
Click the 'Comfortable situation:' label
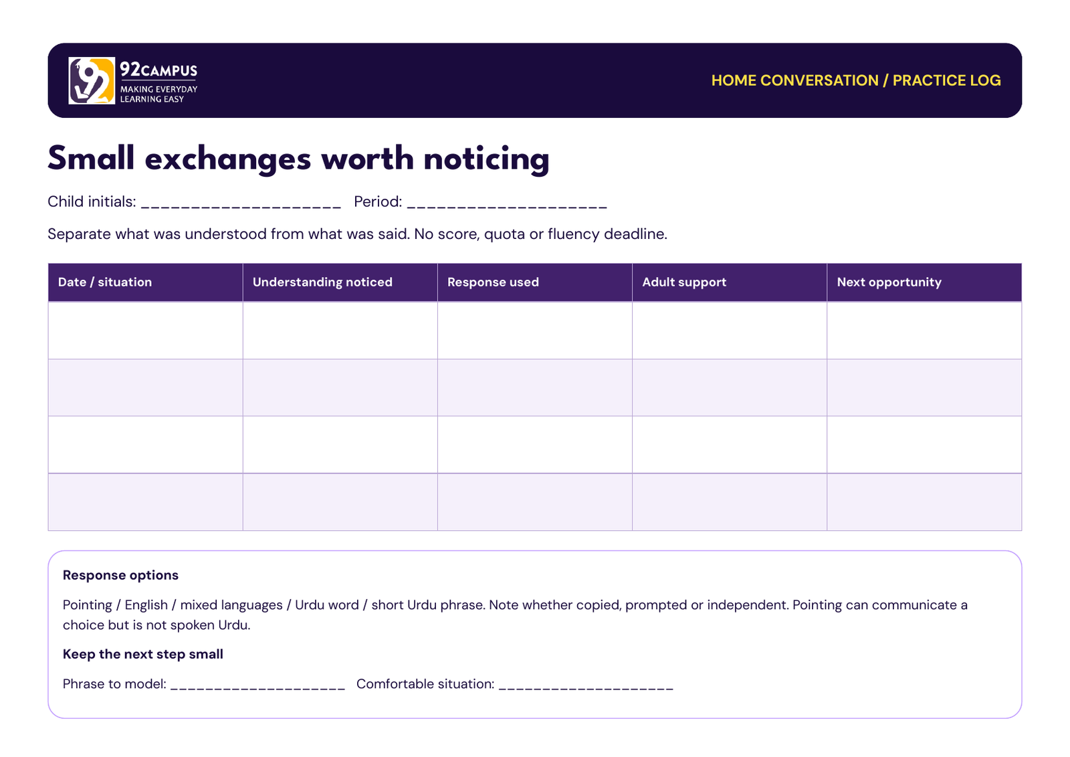pyautogui.click(x=425, y=684)
